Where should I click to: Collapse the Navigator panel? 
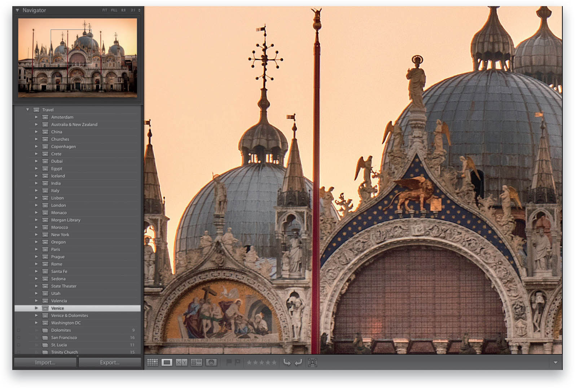click(x=17, y=10)
